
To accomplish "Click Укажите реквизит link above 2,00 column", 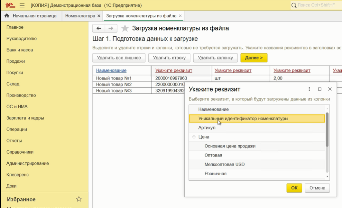I will 292,70.
